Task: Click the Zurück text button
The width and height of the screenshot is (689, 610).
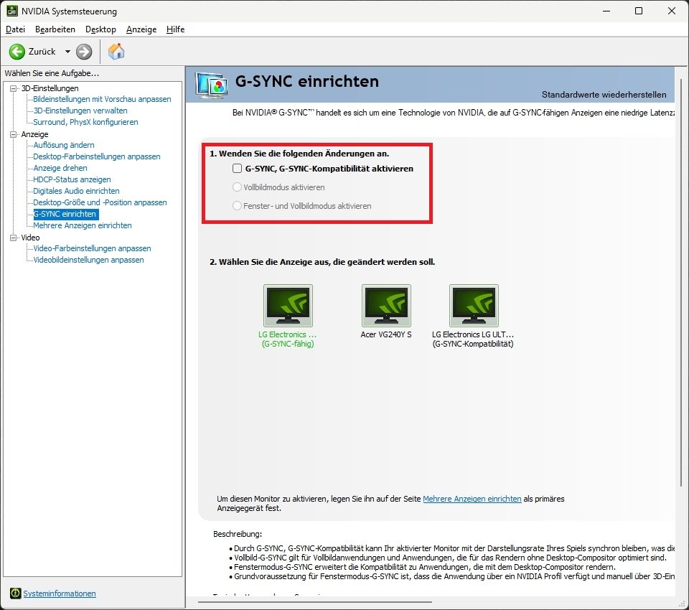Action: pyautogui.click(x=42, y=52)
